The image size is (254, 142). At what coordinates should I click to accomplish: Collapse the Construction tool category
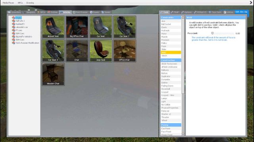(171, 60)
